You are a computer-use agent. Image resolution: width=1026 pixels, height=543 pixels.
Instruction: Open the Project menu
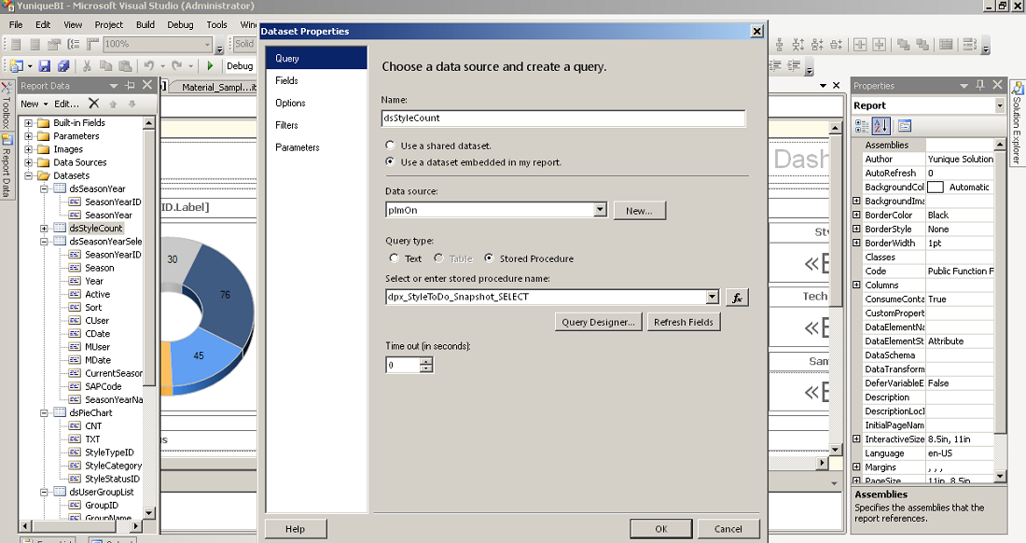108,24
